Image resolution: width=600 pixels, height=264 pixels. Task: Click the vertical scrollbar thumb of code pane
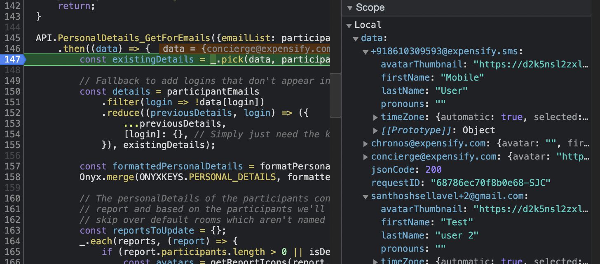coord(335,95)
